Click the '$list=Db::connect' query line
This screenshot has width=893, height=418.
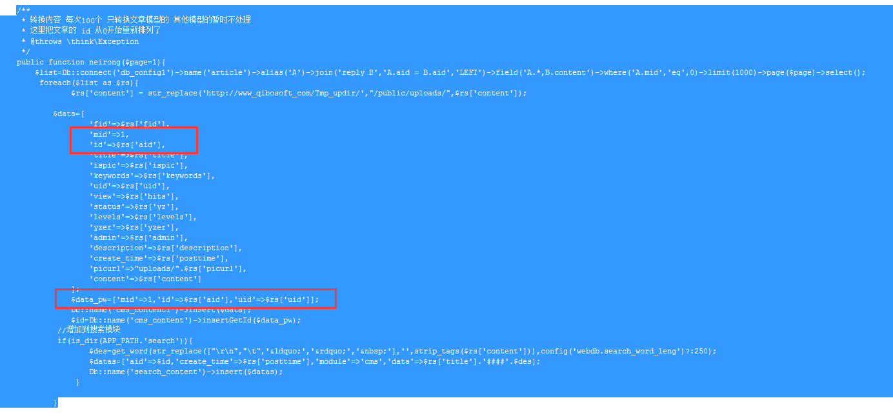450,72
